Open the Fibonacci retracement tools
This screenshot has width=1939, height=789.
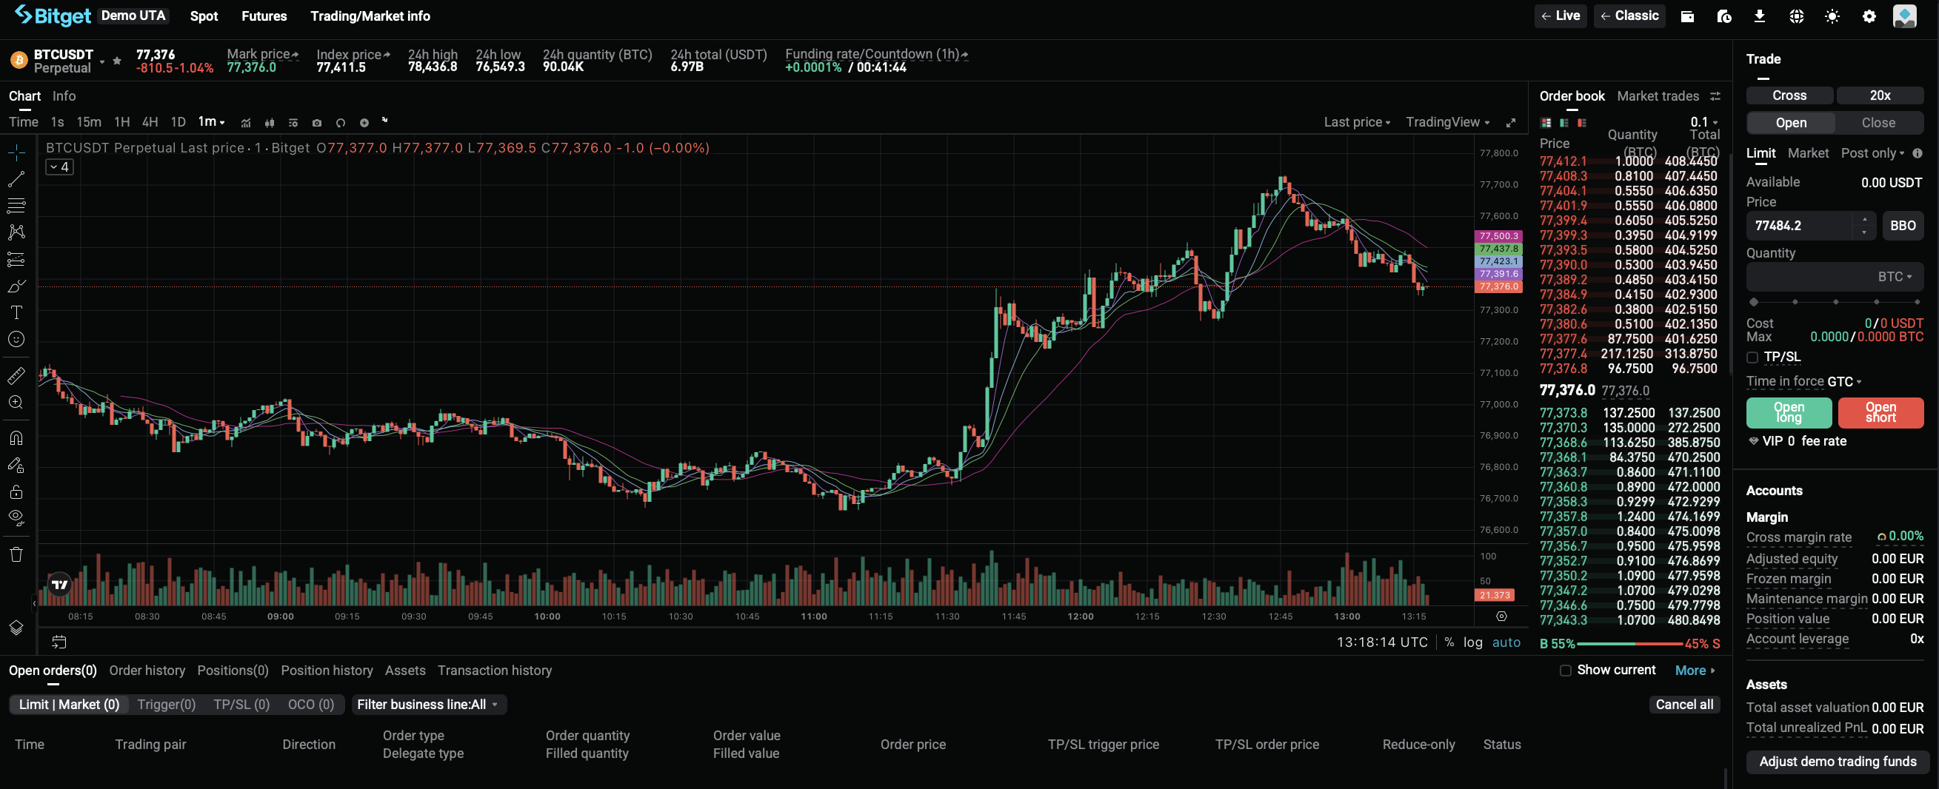(x=16, y=205)
